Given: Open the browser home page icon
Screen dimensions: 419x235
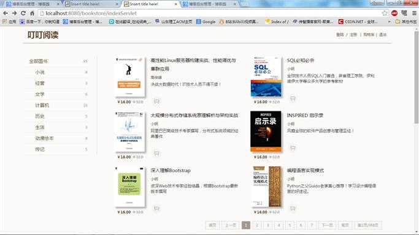Looking at the screenshot, I should [32, 13].
